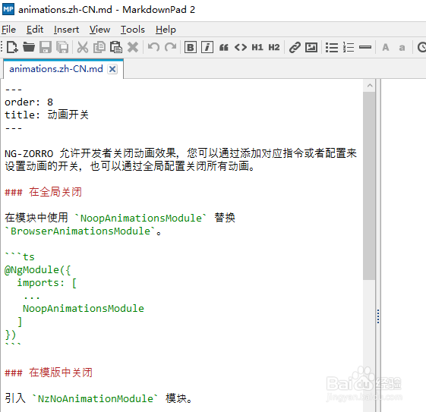Click the 'imports: [' line
Screen dimensions: 426x412
click(x=47, y=283)
